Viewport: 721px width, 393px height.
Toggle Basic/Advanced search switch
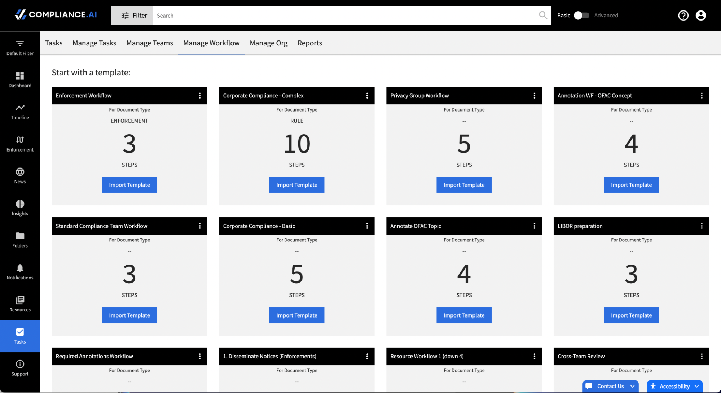(x=581, y=16)
